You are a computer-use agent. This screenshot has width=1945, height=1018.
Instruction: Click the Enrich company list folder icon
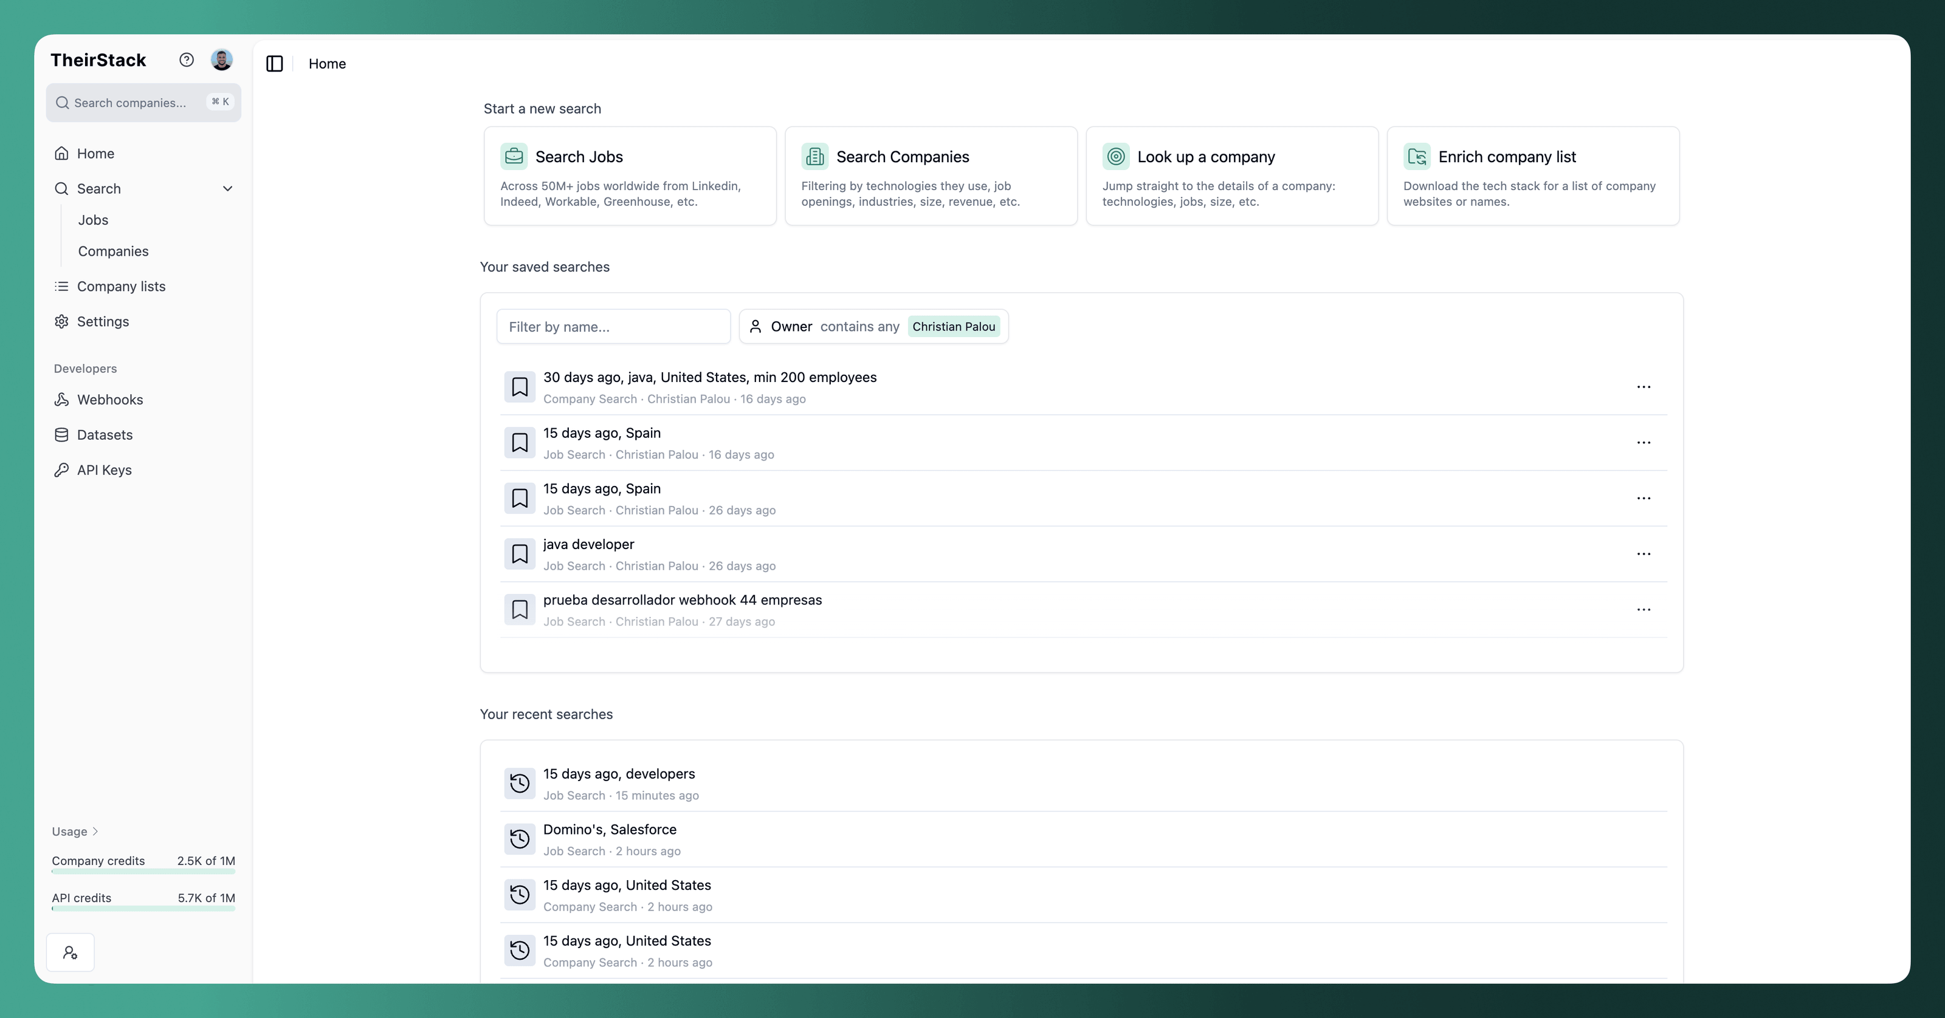1416,156
